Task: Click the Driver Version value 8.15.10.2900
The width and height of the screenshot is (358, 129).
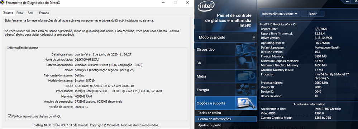Action: click(323, 38)
